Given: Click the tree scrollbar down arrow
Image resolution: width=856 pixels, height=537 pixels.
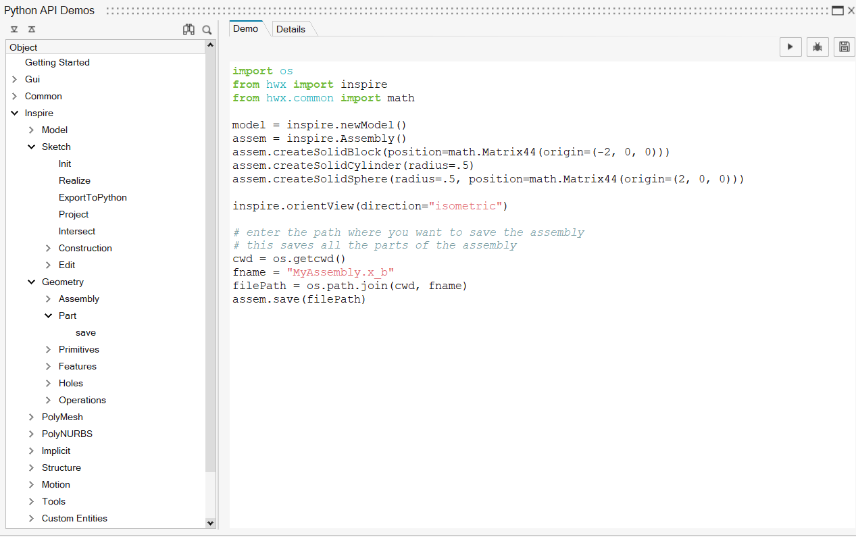Looking at the screenshot, I should coord(210,523).
